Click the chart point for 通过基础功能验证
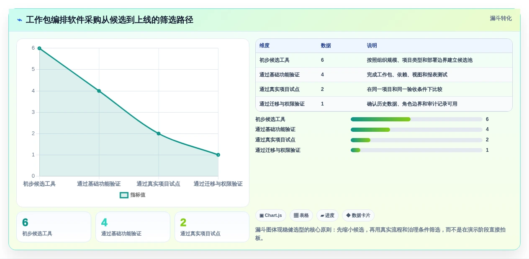Screen dimensions: 529x259 99,91
